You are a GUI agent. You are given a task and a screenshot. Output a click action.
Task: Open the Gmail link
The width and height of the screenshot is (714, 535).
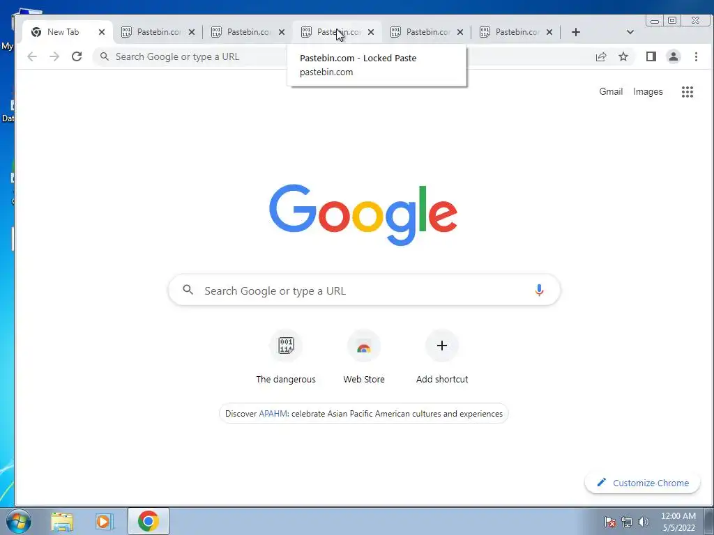point(611,91)
